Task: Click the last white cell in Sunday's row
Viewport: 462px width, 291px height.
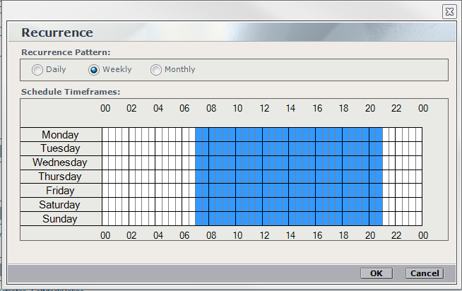Action: coord(418,220)
